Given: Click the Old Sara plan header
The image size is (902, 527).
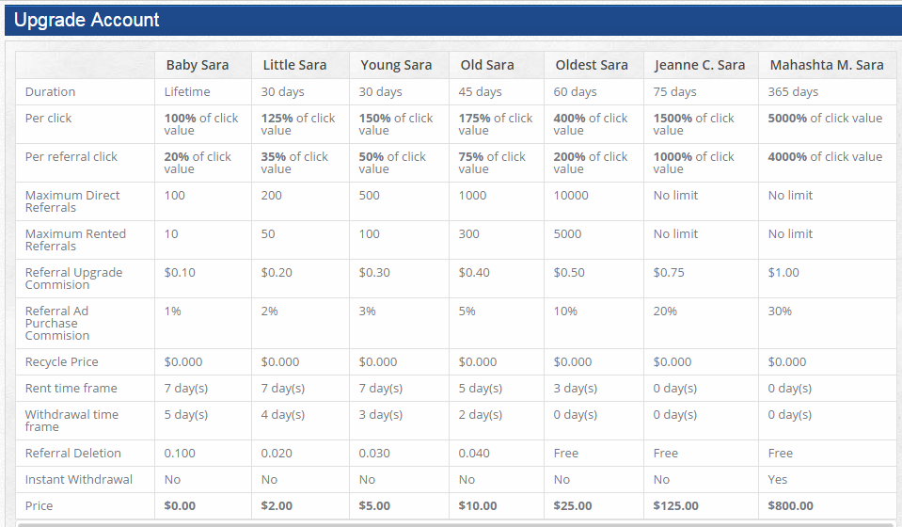Looking at the screenshot, I should (487, 65).
